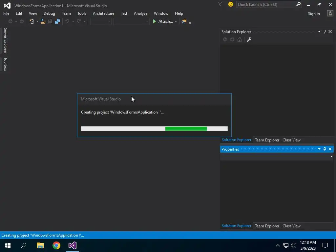The height and width of the screenshot is (252, 336).
Task: Select Solution Explorer tab in upper panel
Action: [x=236, y=140]
